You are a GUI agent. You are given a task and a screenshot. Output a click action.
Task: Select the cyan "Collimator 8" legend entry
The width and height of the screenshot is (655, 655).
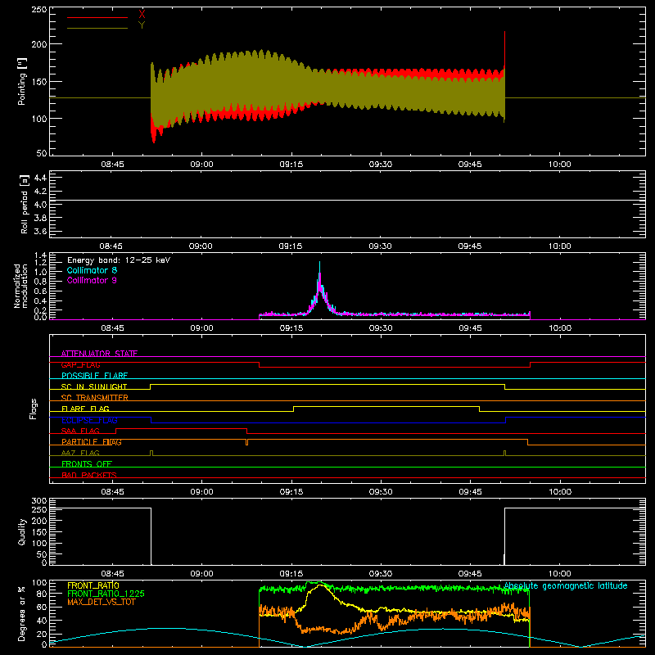point(92,270)
